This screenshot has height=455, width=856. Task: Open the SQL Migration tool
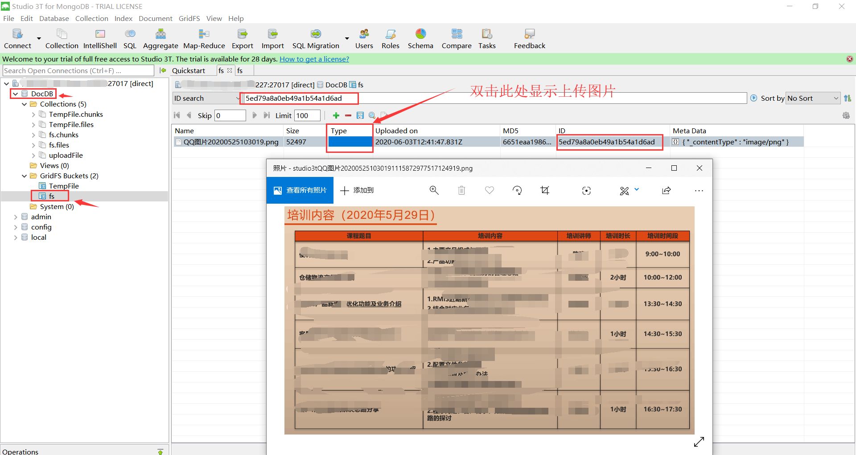pyautogui.click(x=316, y=38)
